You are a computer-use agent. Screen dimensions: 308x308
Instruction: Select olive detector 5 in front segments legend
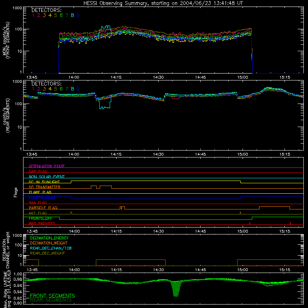click(55, 15)
